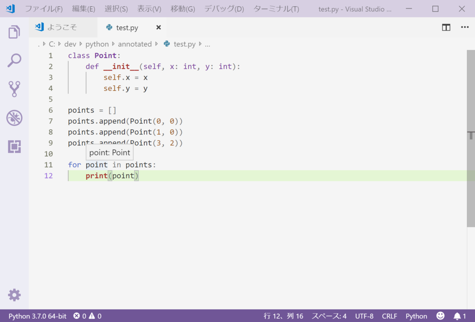Viewport: 475px width, 322px height.
Task: Open the Extensions view
Action: click(x=14, y=146)
